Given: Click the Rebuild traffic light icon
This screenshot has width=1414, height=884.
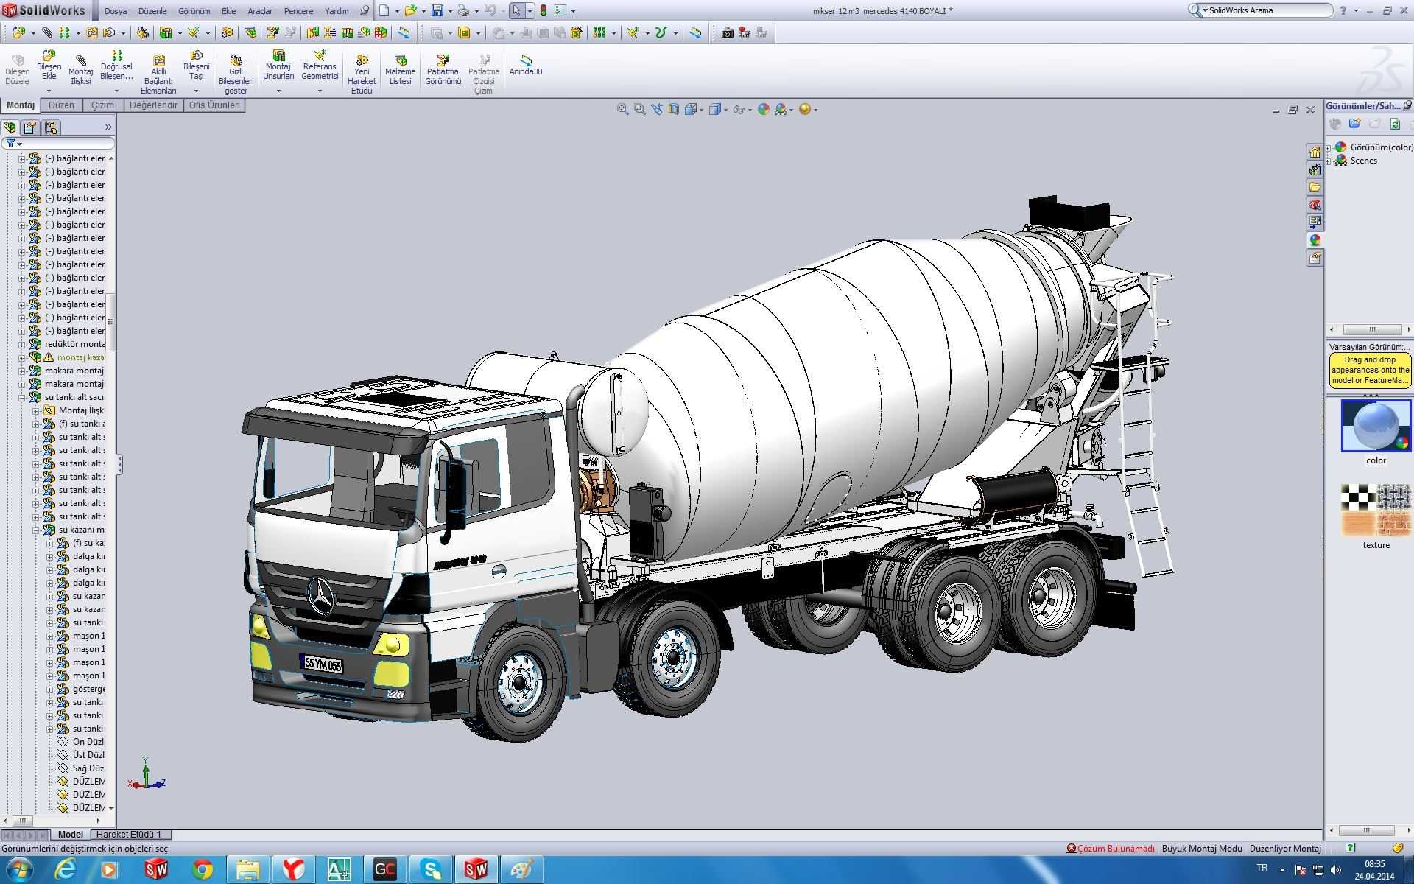Looking at the screenshot, I should pyautogui.click(x=544, y=10).
